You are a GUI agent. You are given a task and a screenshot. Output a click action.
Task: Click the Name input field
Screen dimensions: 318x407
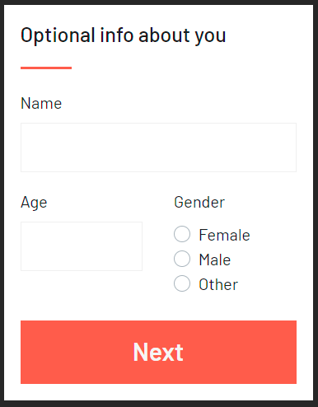coord(158,147)
